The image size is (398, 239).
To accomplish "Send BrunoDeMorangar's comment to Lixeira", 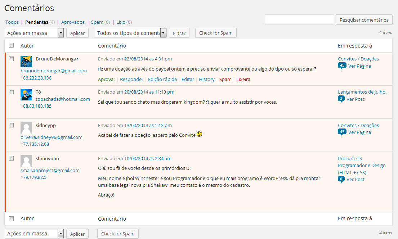I will pyautogui.click(x=243, y=80).
